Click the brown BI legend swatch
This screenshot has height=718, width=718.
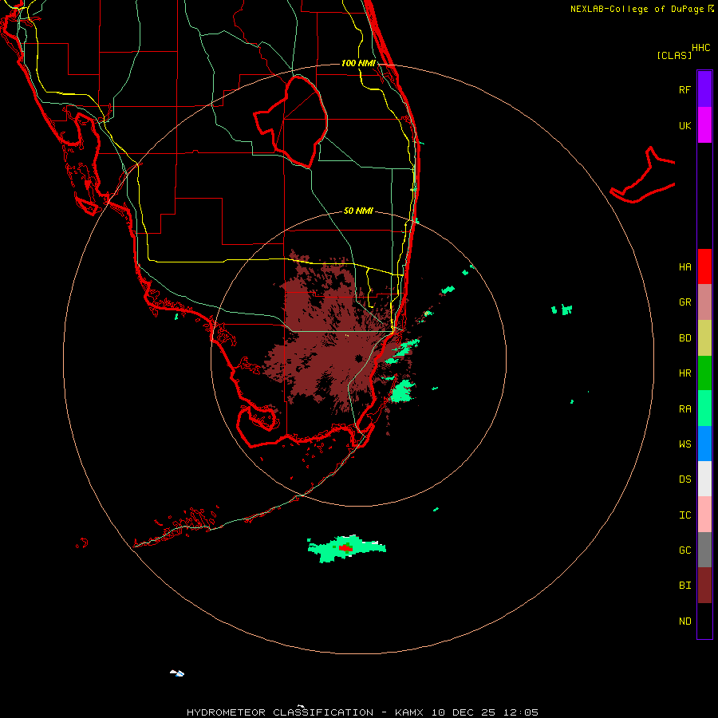tap(704, 586)
